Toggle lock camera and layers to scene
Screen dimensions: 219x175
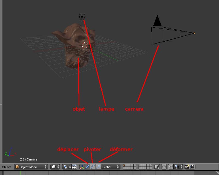157,167
